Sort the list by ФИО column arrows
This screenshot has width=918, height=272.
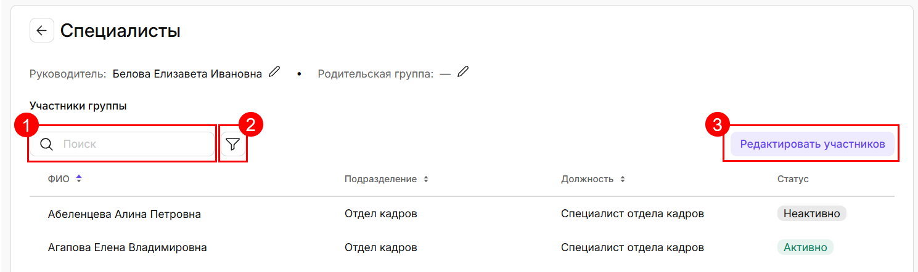click(x=79, y=179)
